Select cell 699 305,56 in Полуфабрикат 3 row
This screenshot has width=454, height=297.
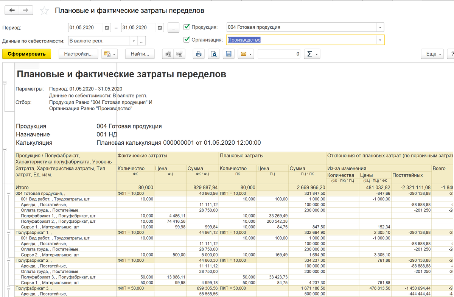203,289
